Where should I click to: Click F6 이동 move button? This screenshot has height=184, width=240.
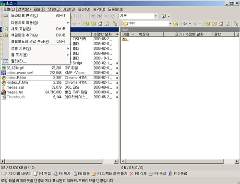click(x=81, y=173)
